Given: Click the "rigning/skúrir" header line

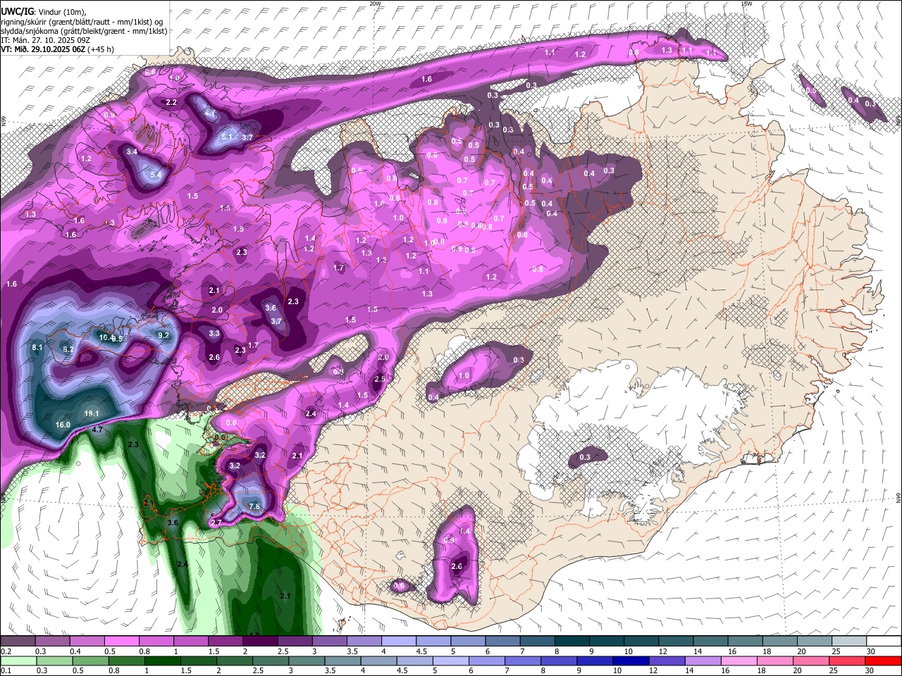Looking at the screenshot, I should tap(82, 22).
